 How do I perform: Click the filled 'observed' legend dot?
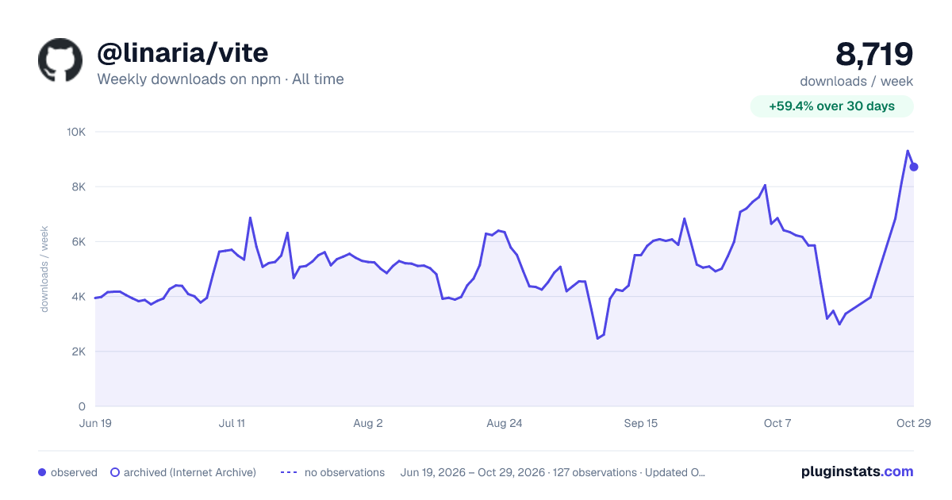(x=42, y=472)
